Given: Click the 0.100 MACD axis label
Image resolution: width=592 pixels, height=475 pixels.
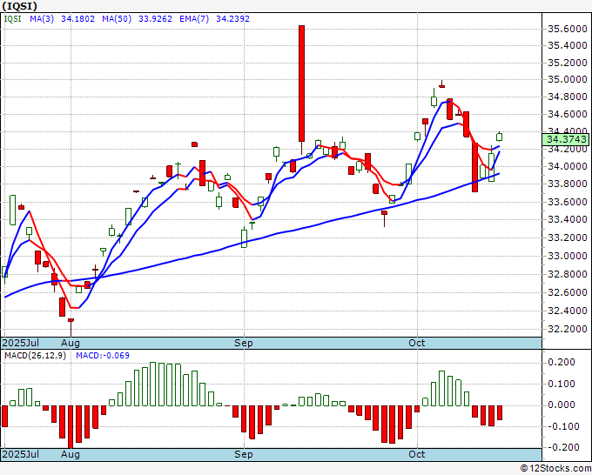Looking at the screenshot, I should point(562,384).
